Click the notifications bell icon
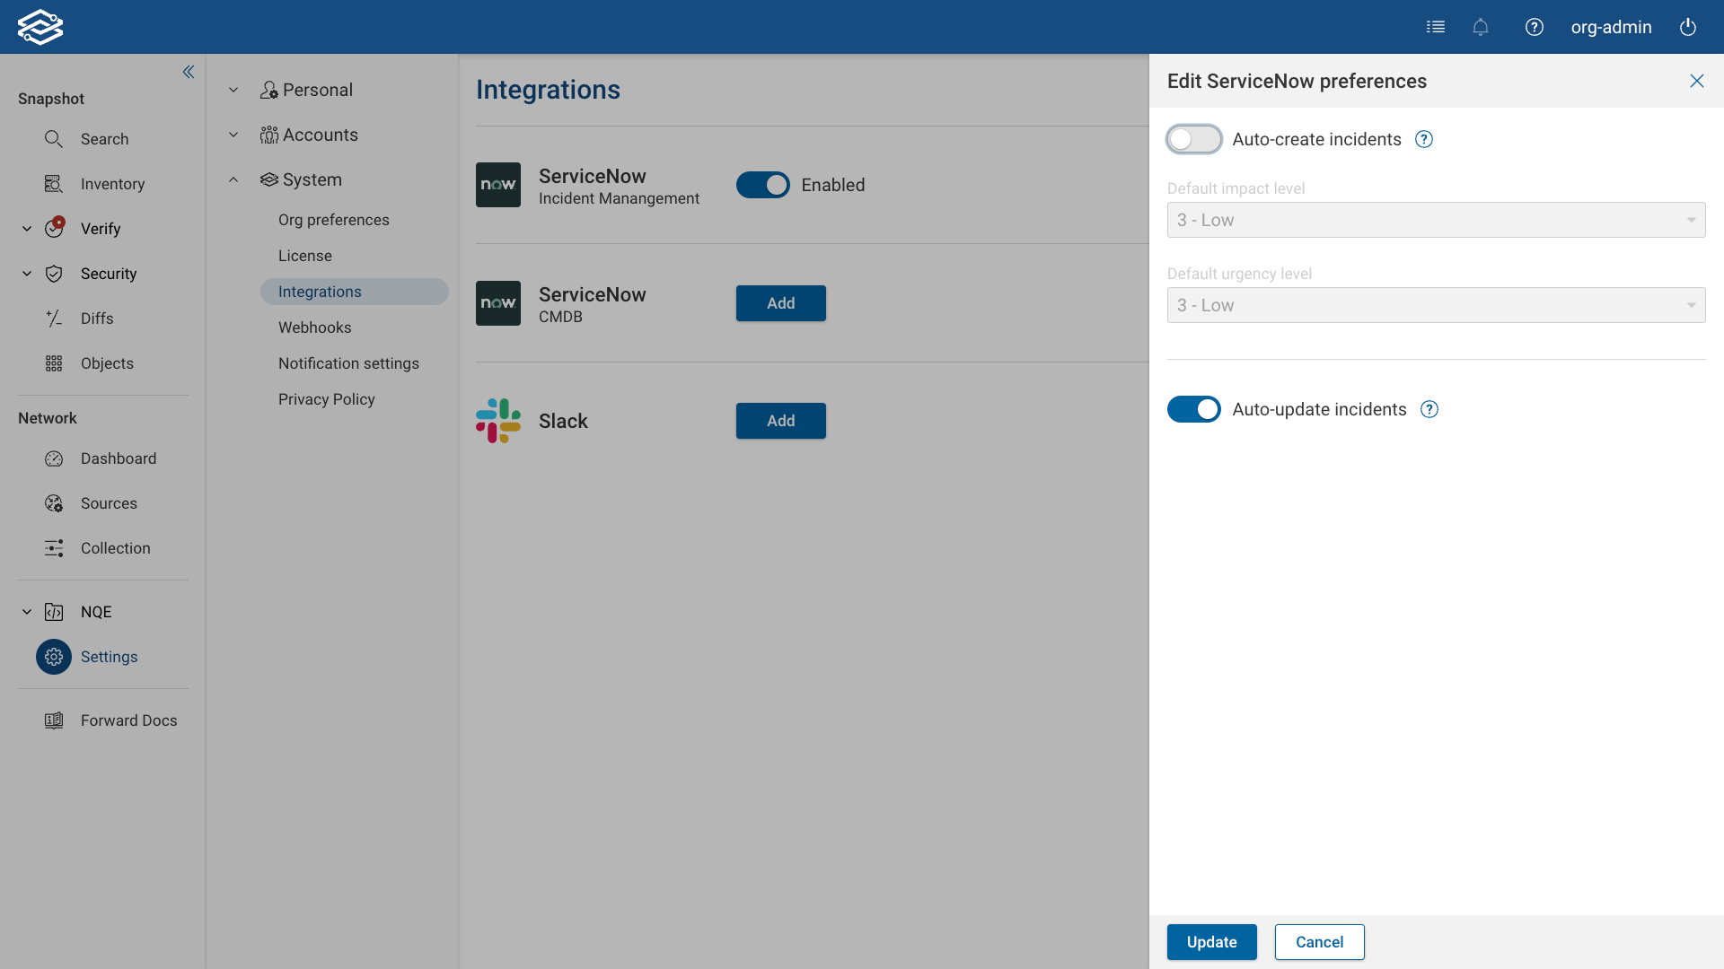 1481,27
